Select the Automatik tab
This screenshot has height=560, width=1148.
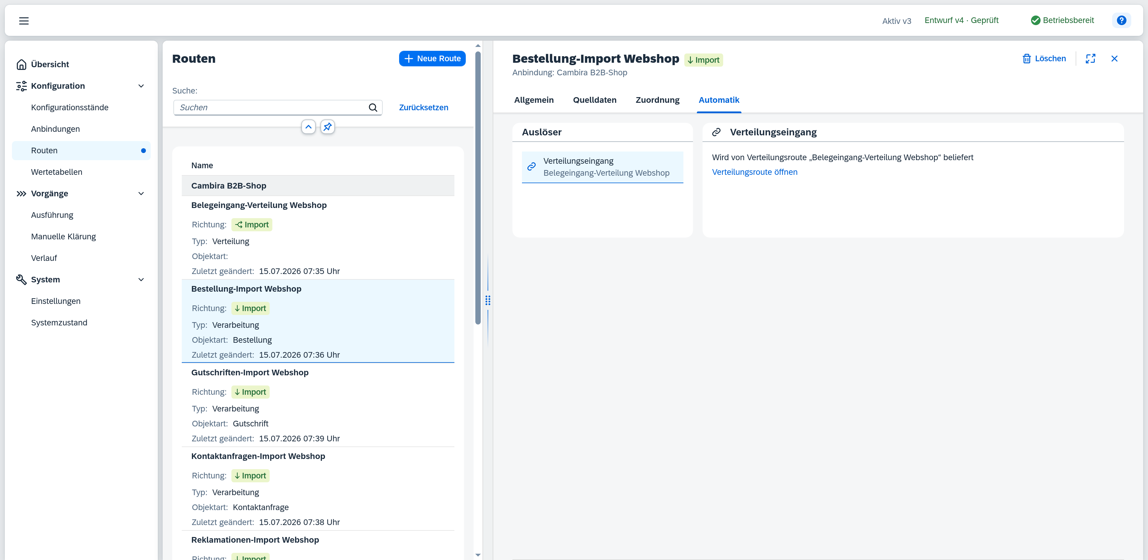(x=719, y=100)
